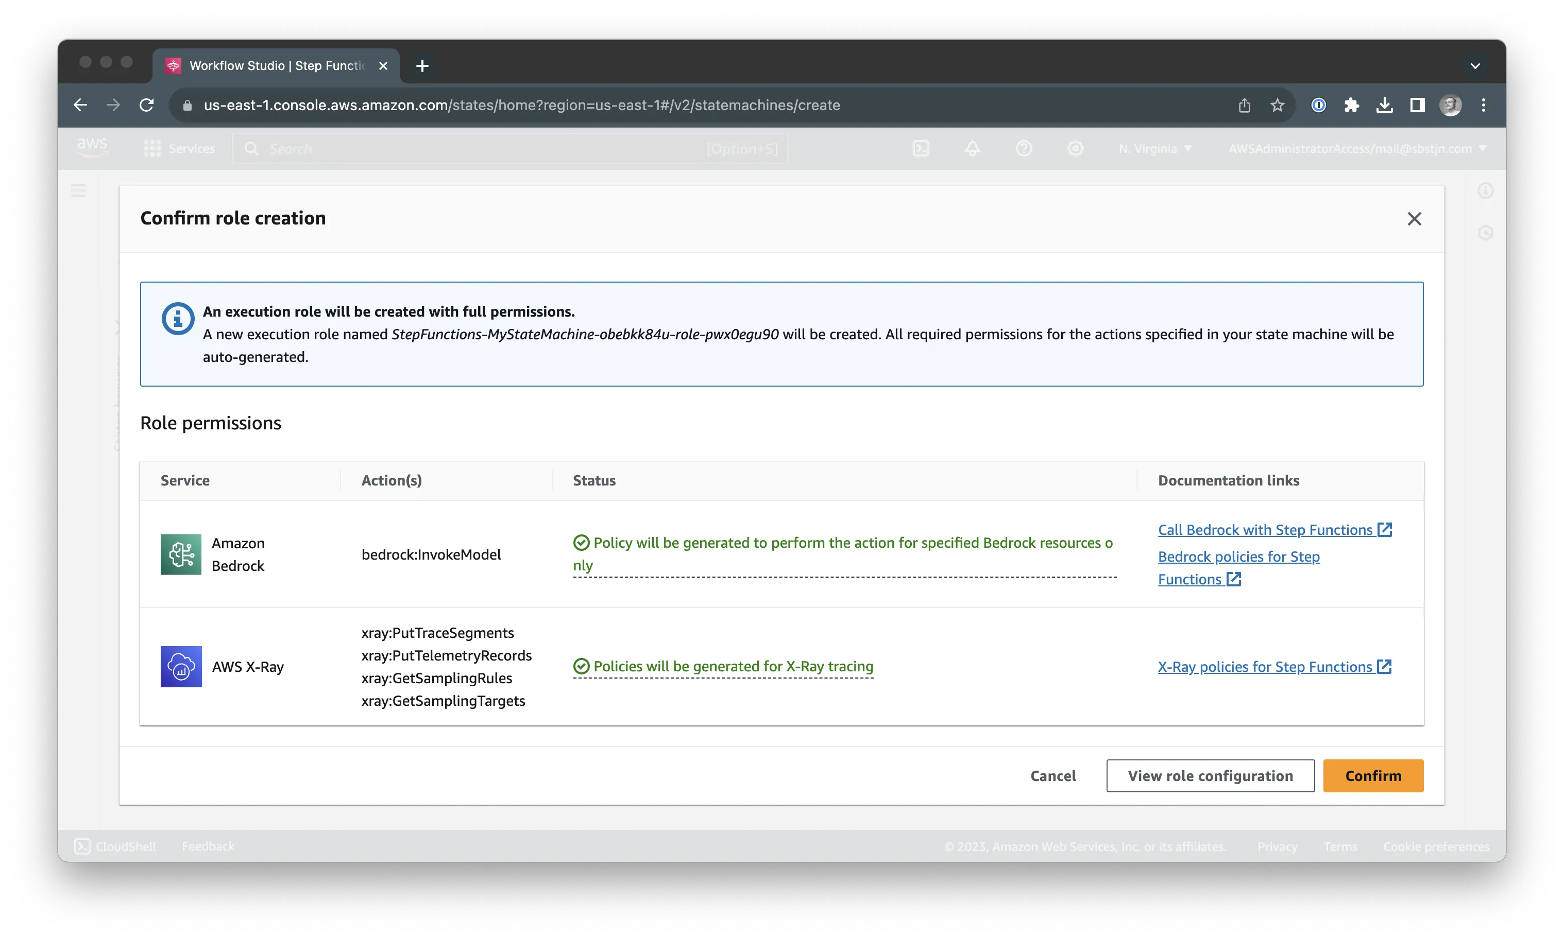Click the AWS X-Ray service icon
The width and height of the screenshot is (1564, 938).
(x=180, y=666)
